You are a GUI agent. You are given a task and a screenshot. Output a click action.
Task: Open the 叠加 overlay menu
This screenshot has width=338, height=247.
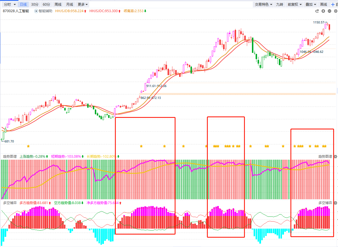click(x=311, y=5)
